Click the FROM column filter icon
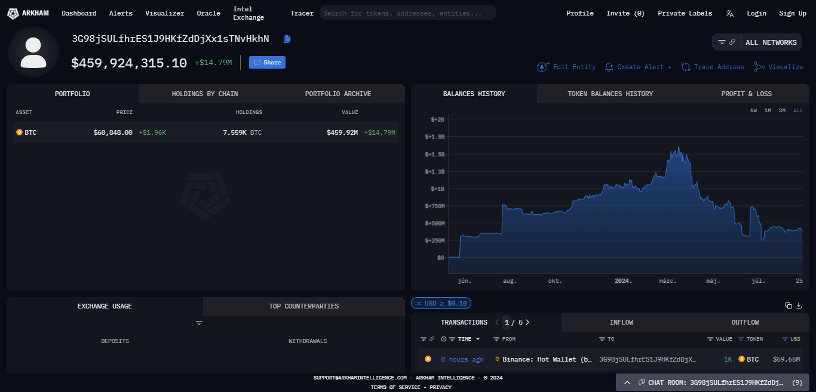This screenshot has height=392, width=816. [x=496, y=339]
